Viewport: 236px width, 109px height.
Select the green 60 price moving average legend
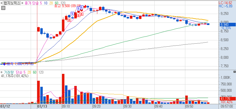coord(56,3)
